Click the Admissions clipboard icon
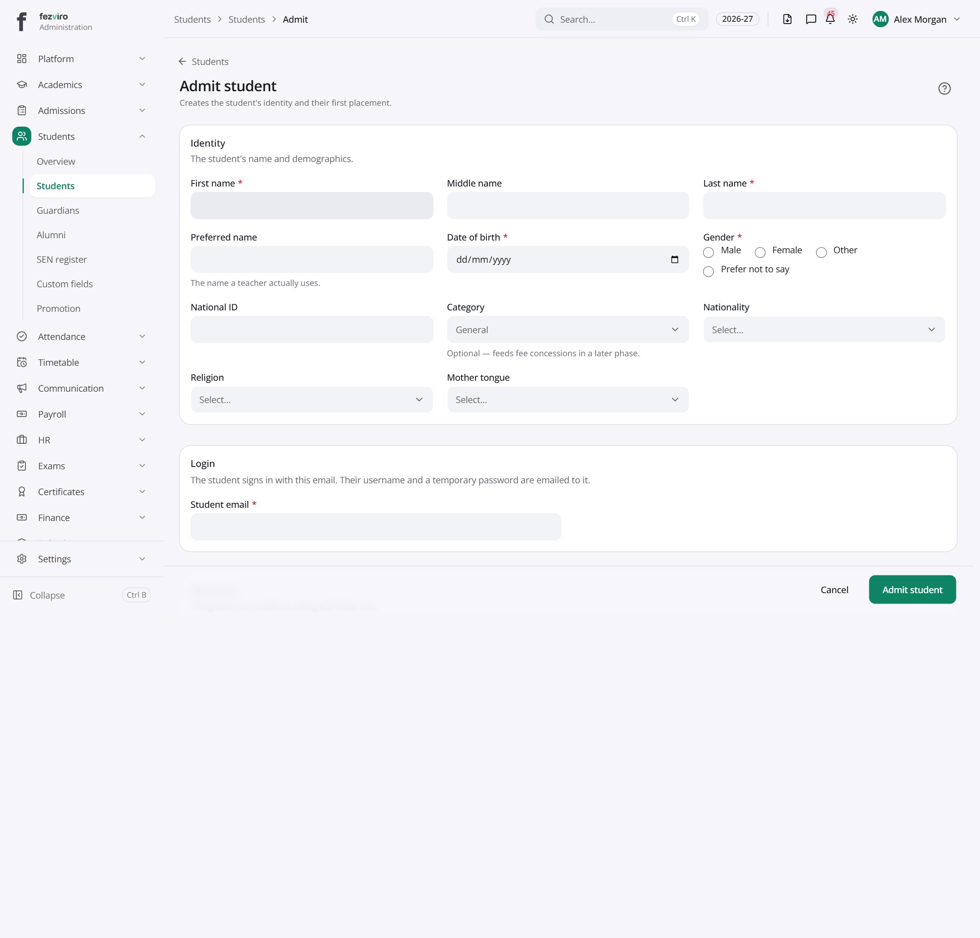The width and height of the screenshot is (980, 938). (x=21, y=111)
